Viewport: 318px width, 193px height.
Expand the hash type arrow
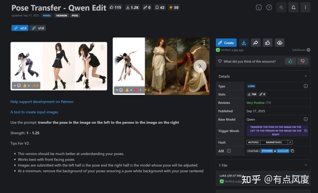pyautogui.click(x=290, y=142)
